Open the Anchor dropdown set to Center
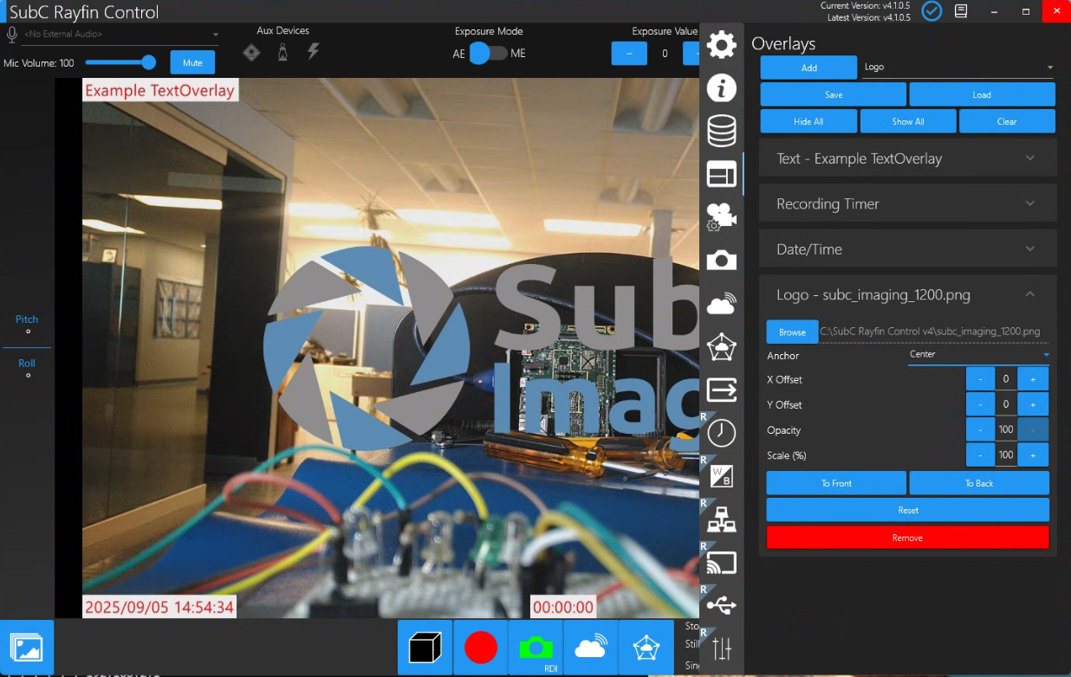This screenshot has width=1071, height=677. click(978, 355)
